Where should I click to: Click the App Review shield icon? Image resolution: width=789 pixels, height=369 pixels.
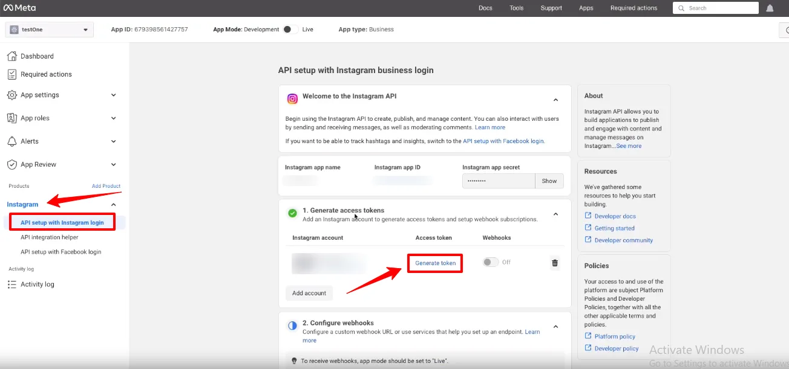click(11, 164)
